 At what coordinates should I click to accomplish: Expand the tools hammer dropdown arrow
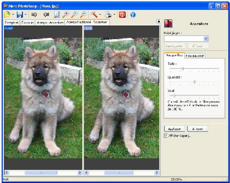100,15
